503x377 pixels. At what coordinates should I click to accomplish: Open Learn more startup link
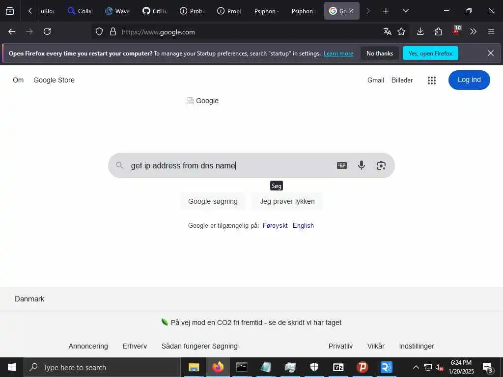(338, 54)
